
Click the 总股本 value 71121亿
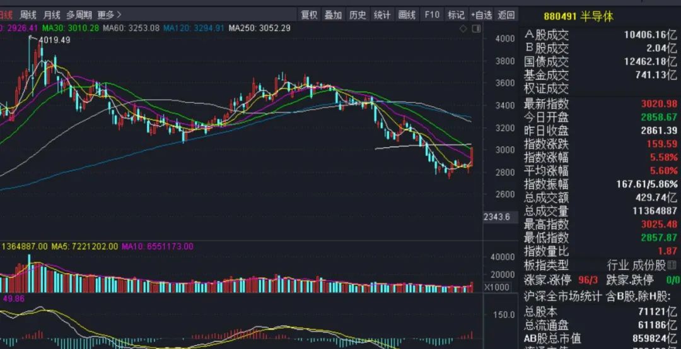point(658,312)
